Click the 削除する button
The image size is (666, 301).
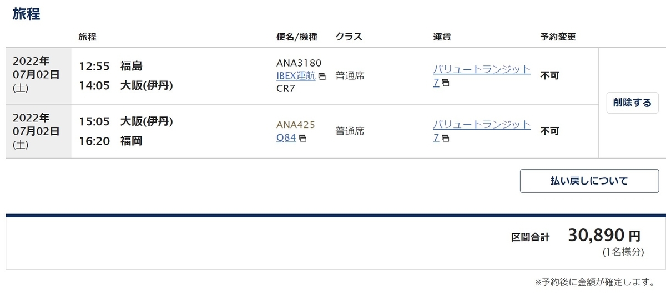coord(632,103)
